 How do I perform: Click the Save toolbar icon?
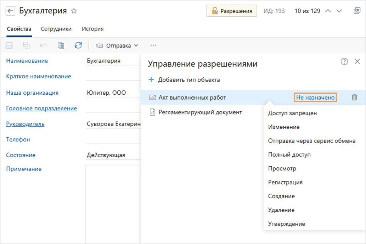click(9, 45)
